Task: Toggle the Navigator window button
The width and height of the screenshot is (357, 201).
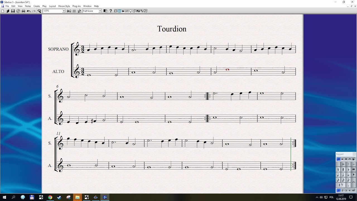Action: click(116, 11)
